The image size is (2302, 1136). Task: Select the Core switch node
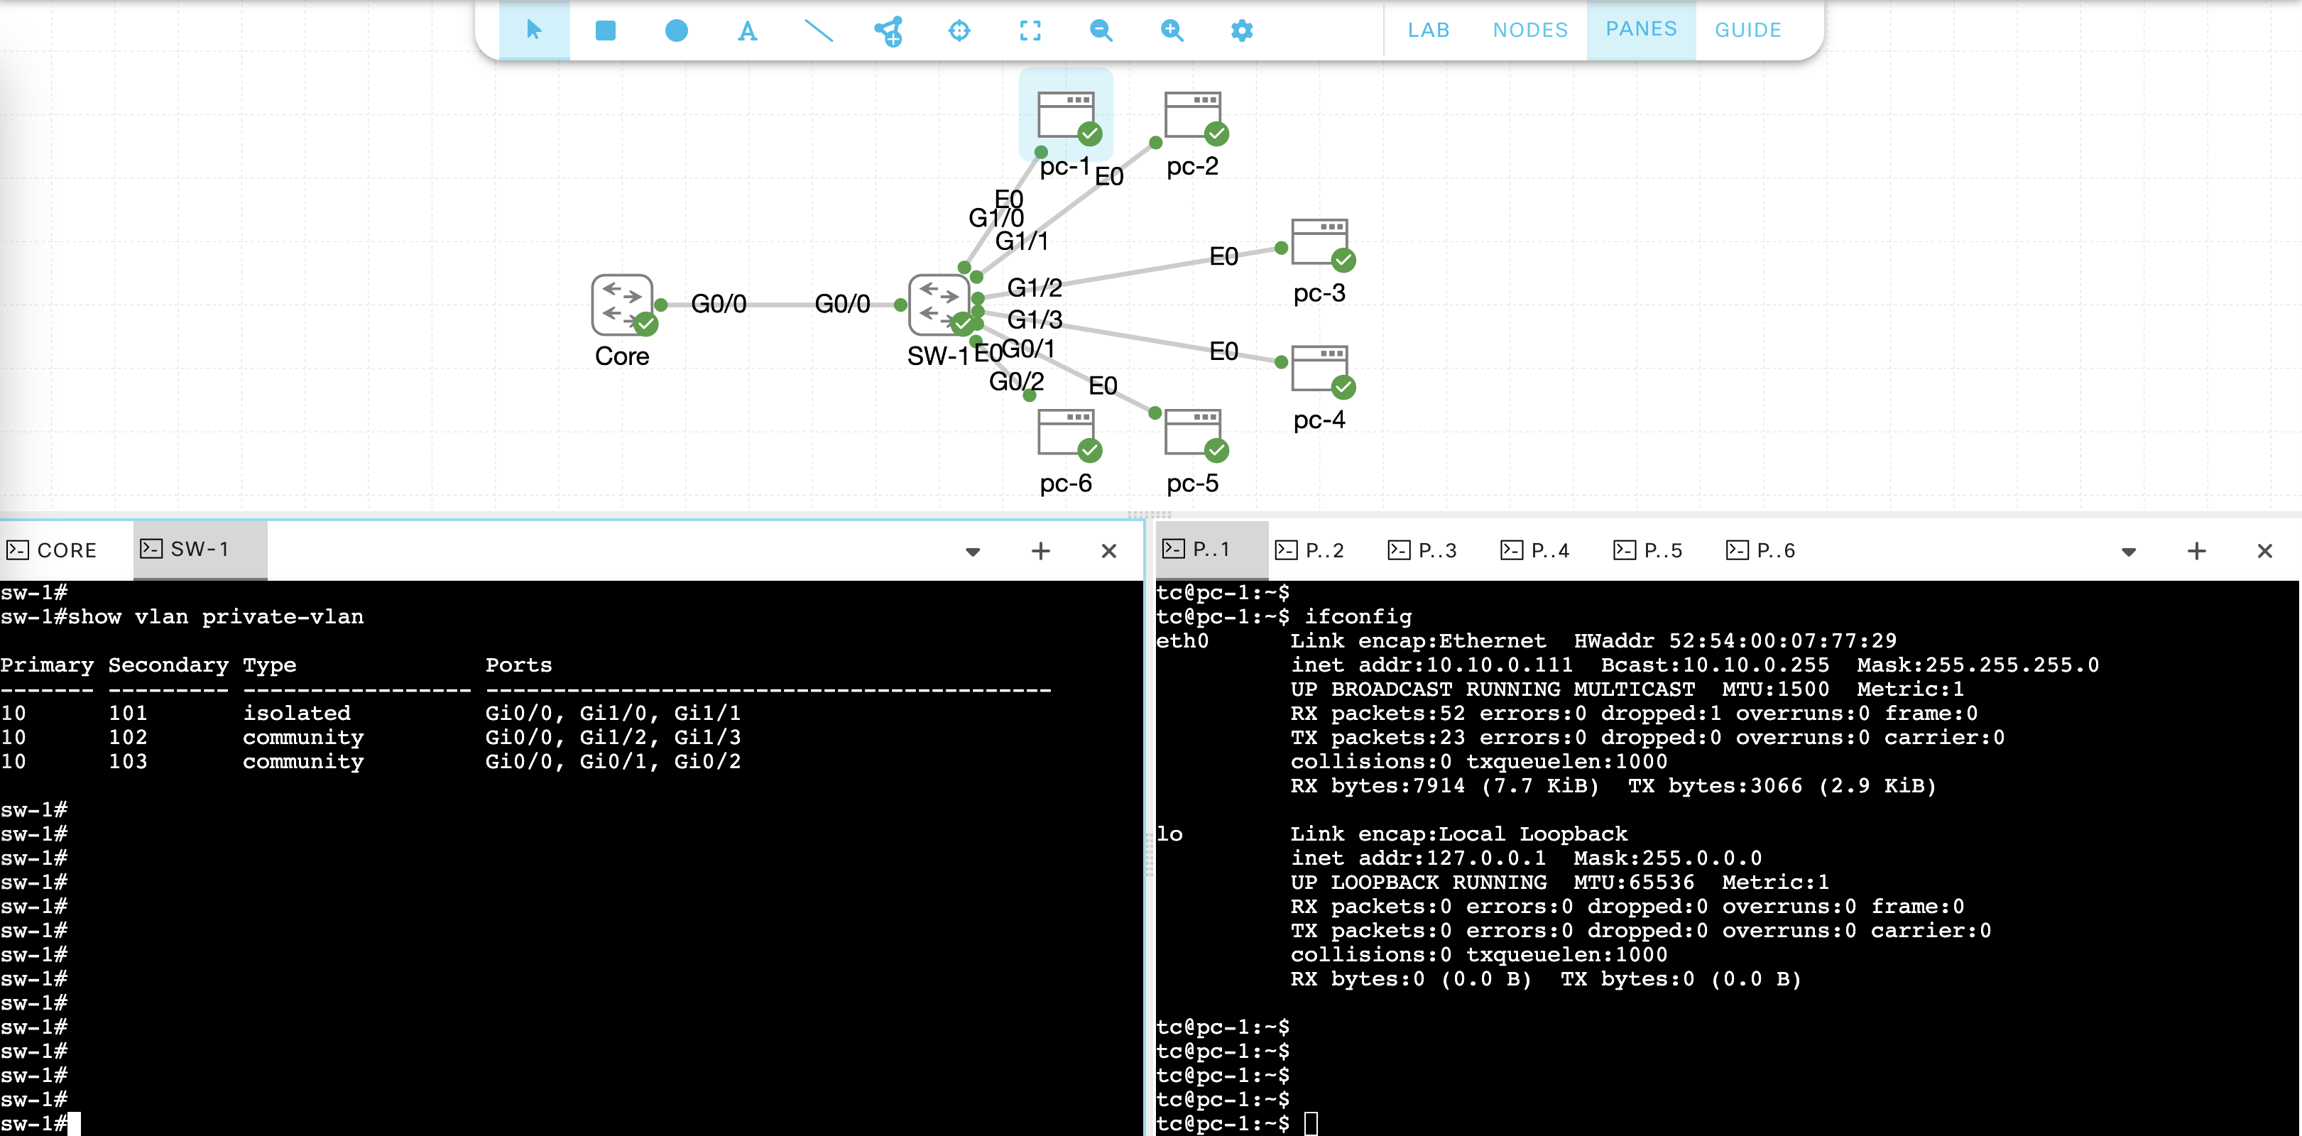623,305
